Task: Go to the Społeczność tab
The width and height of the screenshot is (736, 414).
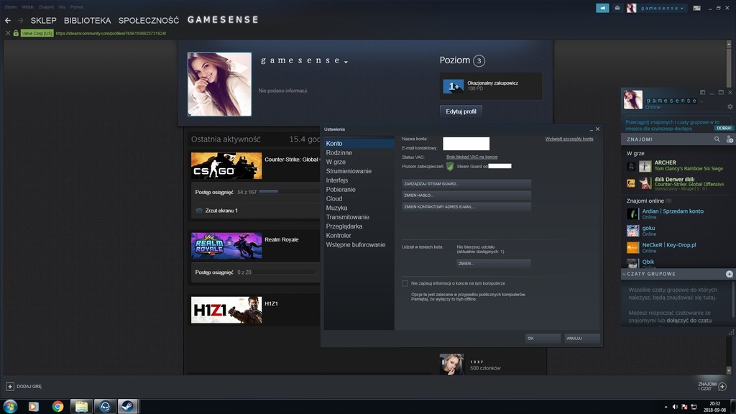Action: [x=149, y=21]
